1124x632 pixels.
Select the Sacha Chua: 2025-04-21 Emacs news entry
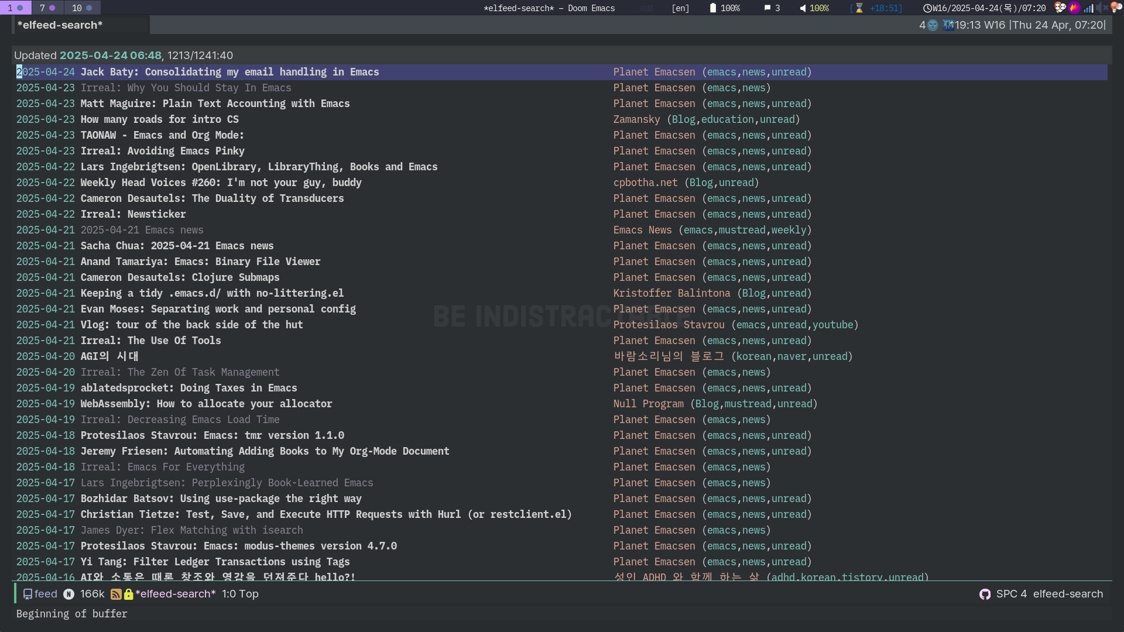pyautogui.click(x=177, y=246)
